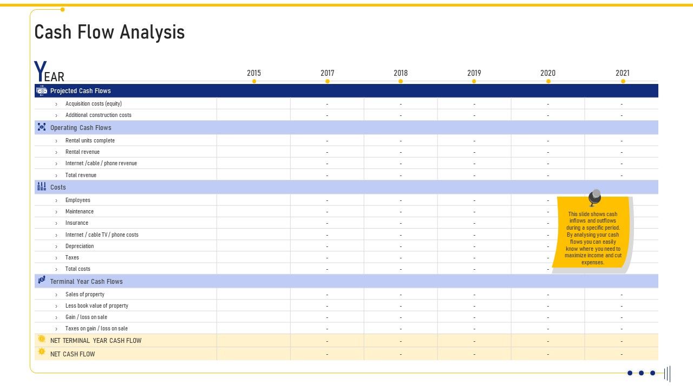The width and height of the screenshot is (693, 390).
Task: Click the Less book value of property label
Action: pos(97,305)
